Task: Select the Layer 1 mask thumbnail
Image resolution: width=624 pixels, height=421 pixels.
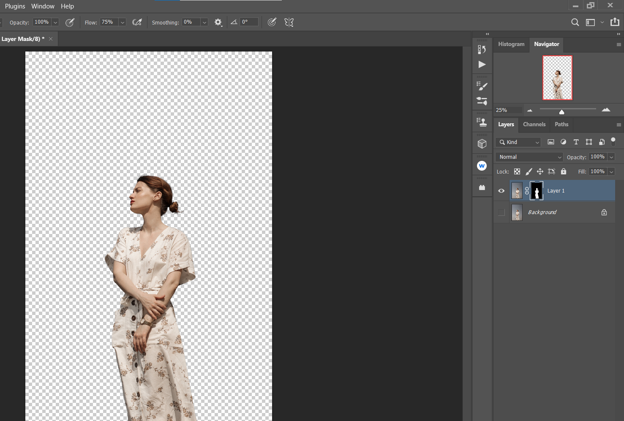Action: coord(537,191)
